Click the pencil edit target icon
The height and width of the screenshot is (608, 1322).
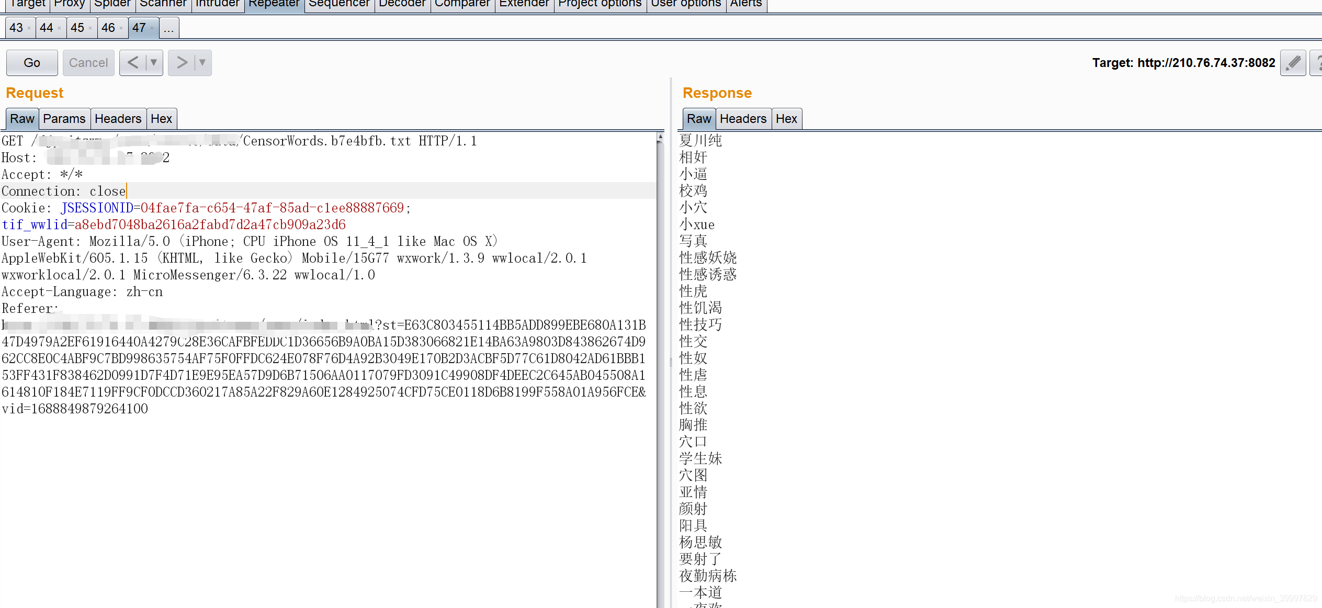[1293, 63]
